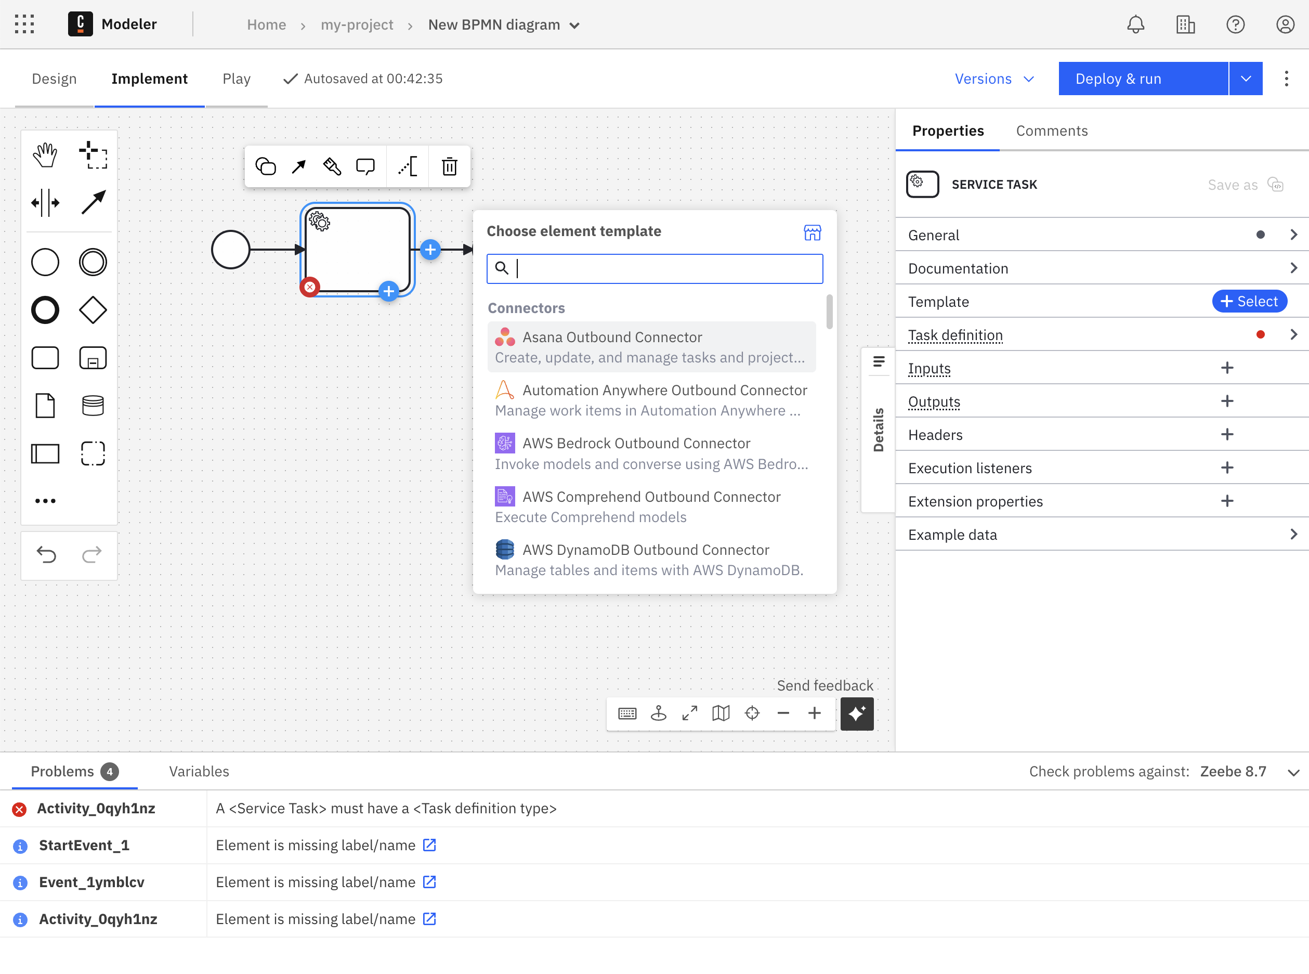Image resolution: width=1309 pixels, height=974 pixels.
Task: Change the Zeebe 8.7 version dropdown
Action: tap(1249, 771)
